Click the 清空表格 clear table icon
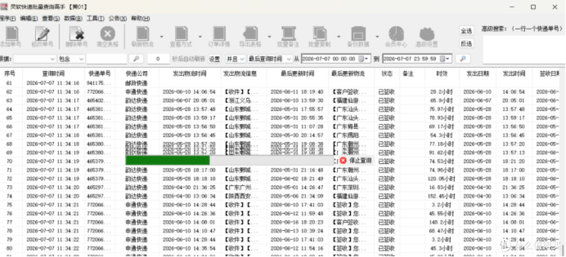The image size is (566, 257). point(107,33)
